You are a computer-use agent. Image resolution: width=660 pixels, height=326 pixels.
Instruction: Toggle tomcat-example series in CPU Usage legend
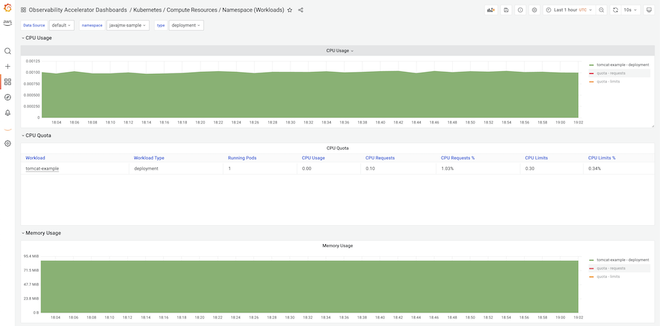tap(622, 65)
